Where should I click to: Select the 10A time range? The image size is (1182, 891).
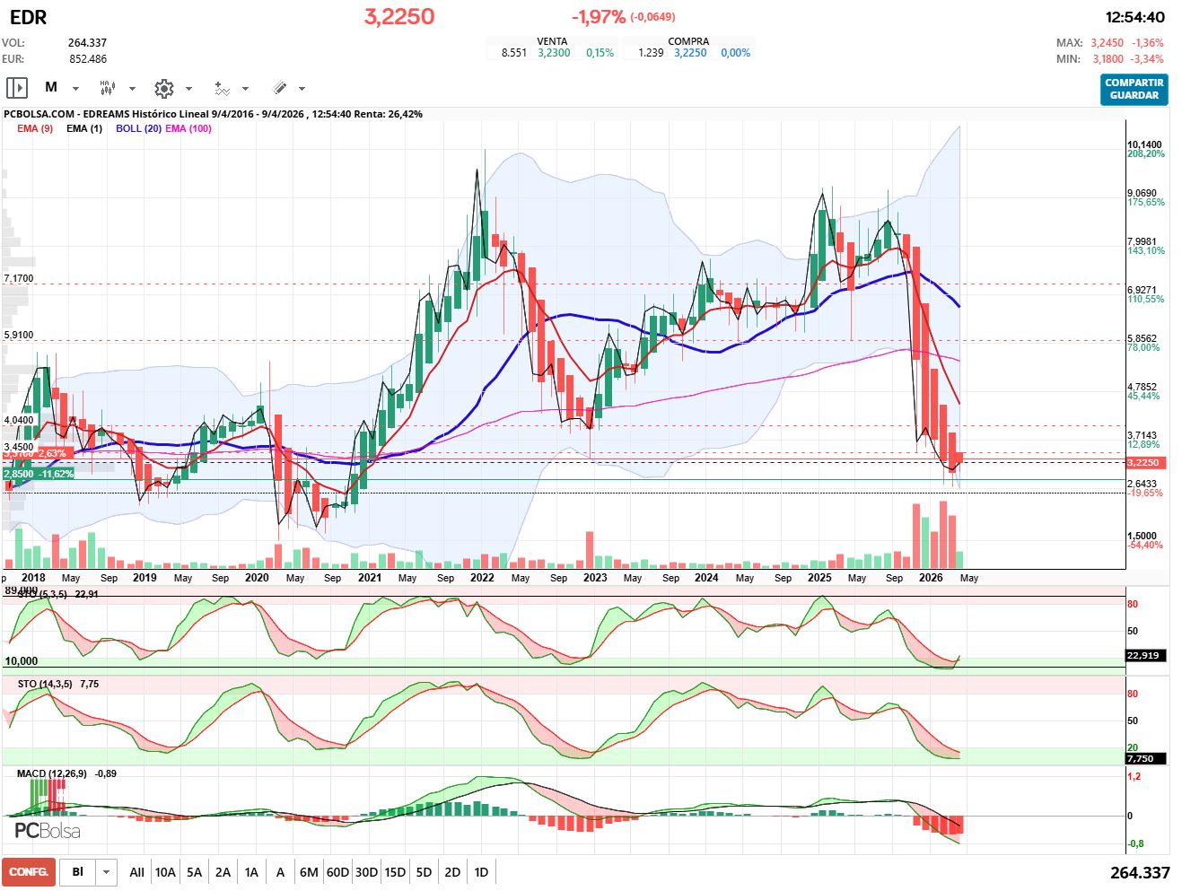coord(165,872)
